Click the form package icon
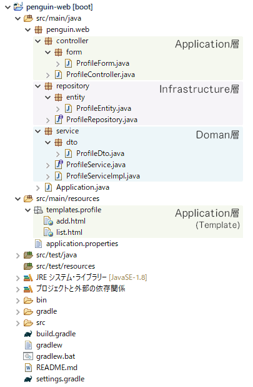Screen dimensions: 253x387 click(58, 52)
